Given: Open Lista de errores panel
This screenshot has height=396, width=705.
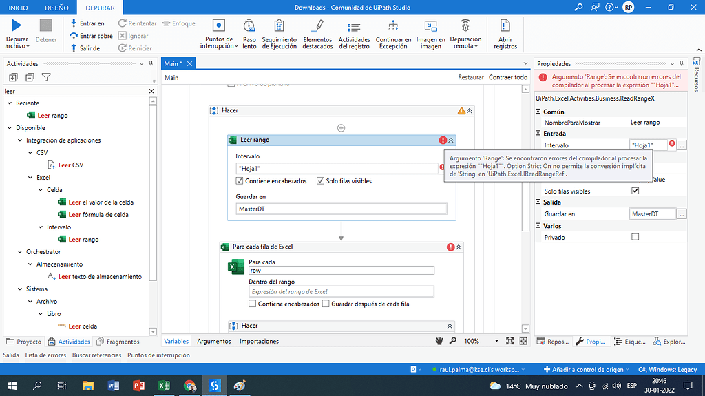Looking at the screenshot, I should [x=45, y=355].
